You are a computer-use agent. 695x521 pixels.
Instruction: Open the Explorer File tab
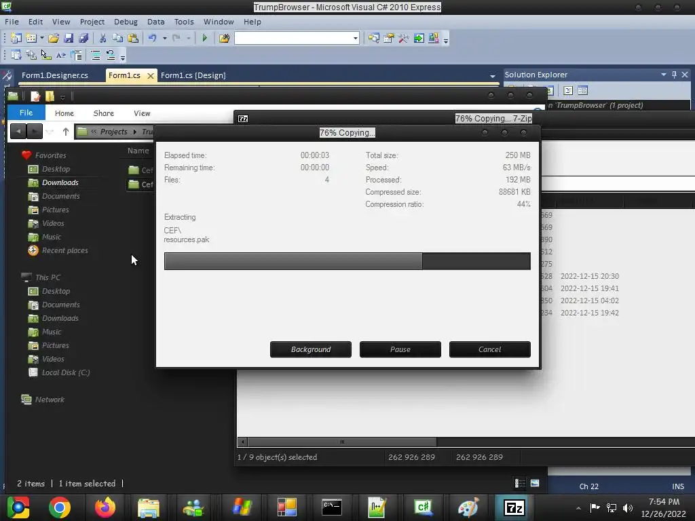26,113
